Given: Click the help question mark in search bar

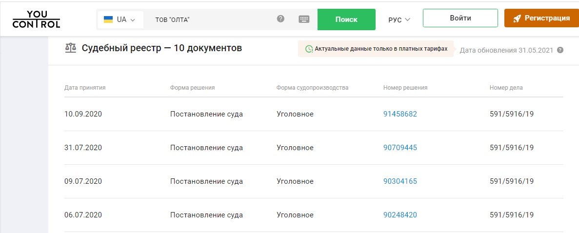Looking at the screenshot, I should click(280, 19).
